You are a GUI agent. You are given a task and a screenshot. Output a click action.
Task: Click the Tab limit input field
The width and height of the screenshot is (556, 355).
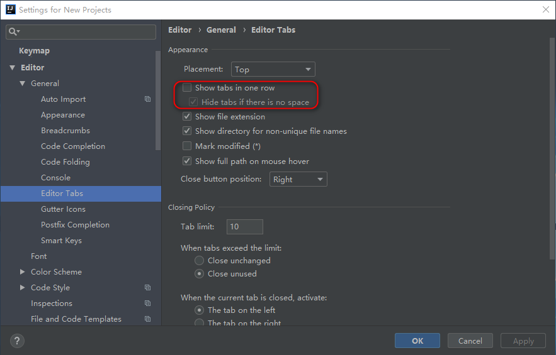click(x=245, y=227)
